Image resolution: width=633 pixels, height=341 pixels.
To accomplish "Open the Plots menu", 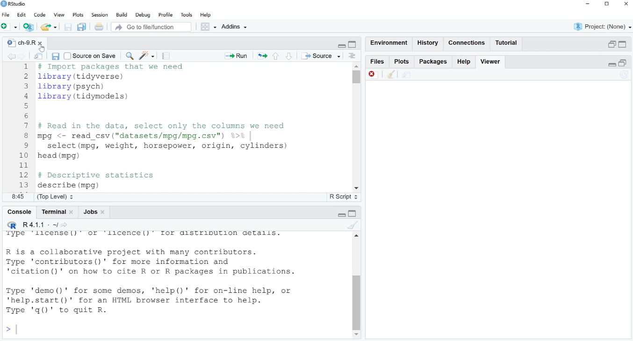I will tap(78, 15).
